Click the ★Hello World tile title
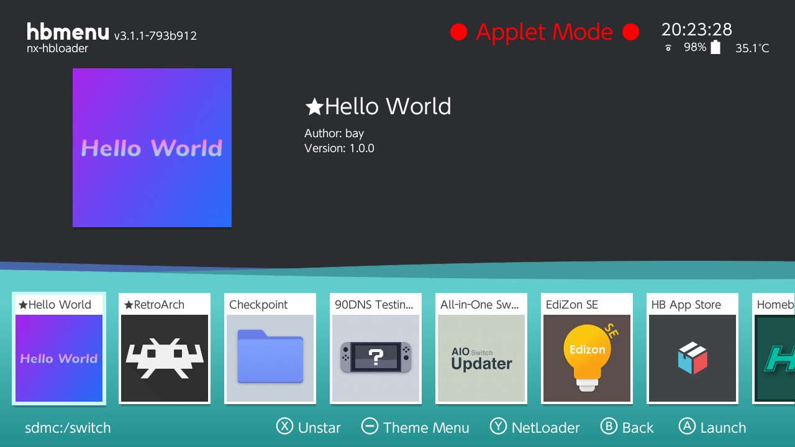Viewport: 795px width, 447px height. pos(55,305)
